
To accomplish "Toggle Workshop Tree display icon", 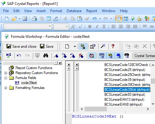I will (x=83, y=46).
